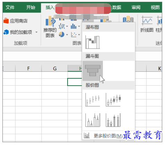Insert the waterfall chart under 瀑布图
Image resolution: width=165 pixels, height=146 pixels.
93,42
